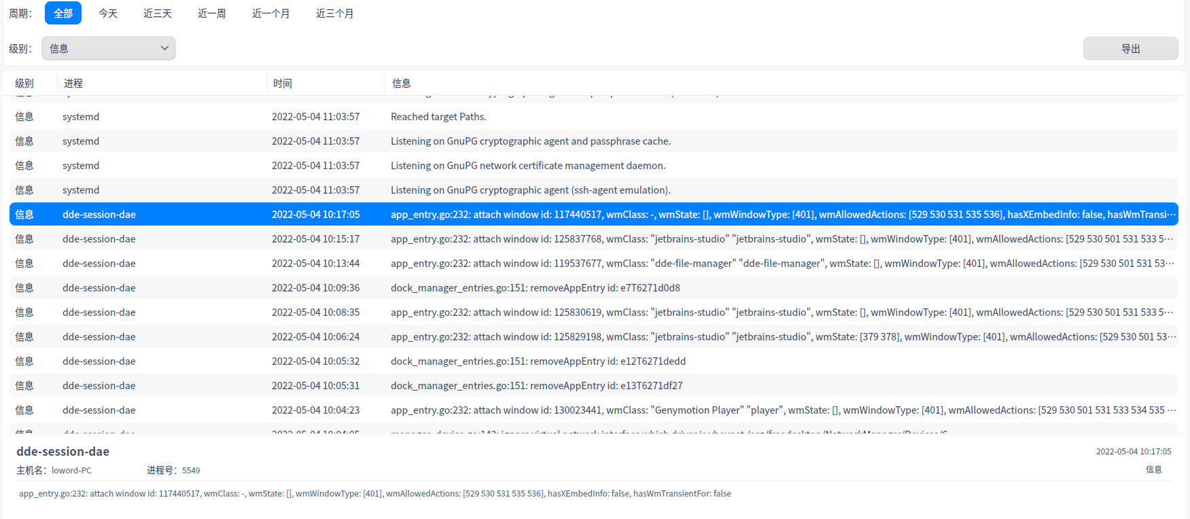The height and width of the screenshot is (519, 1190).
Task: Select the 全部 period filter
Action: (x=63, y=14)
